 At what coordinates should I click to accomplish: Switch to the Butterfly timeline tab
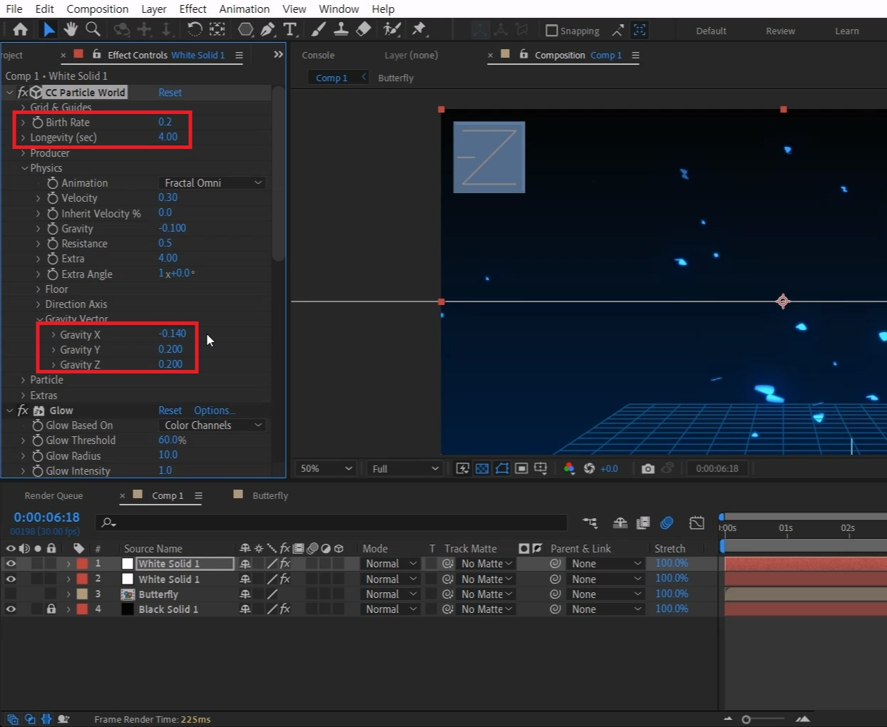pyautogui.click(x=270, y=495)
